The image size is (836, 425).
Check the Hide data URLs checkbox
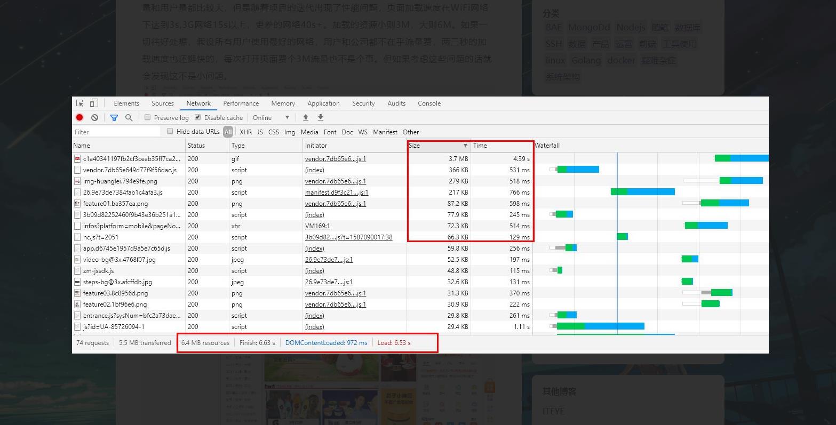point(170,131)
